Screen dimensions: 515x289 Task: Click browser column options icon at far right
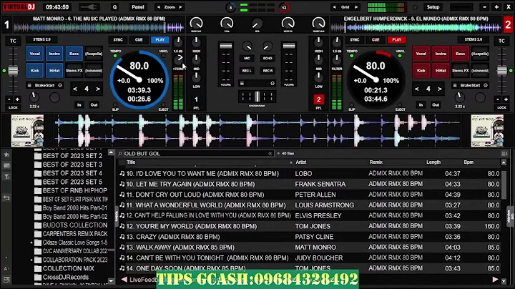pos(504,153)
